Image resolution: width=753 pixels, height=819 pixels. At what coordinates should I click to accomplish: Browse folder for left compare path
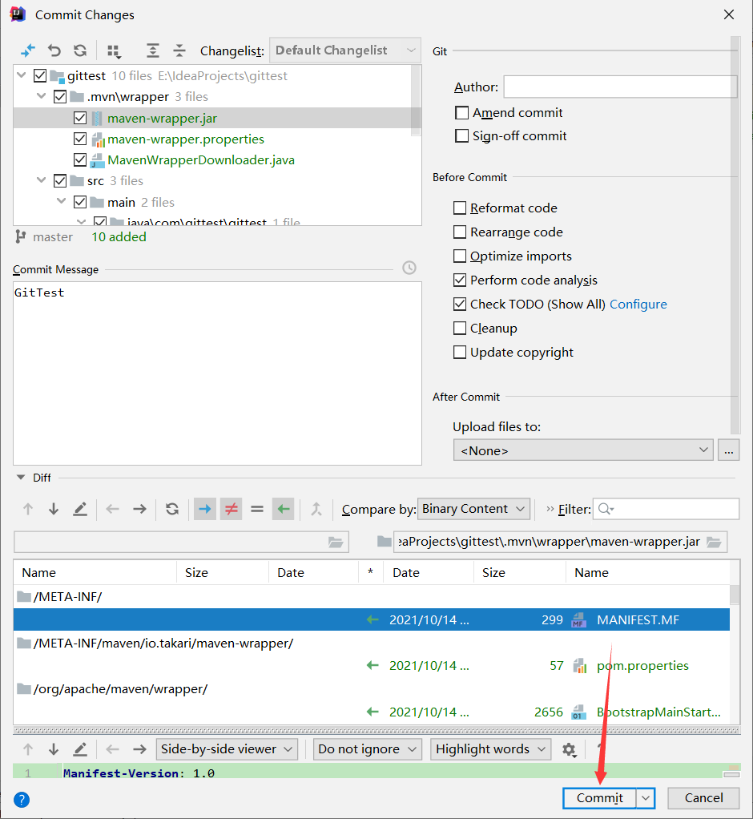336,543
